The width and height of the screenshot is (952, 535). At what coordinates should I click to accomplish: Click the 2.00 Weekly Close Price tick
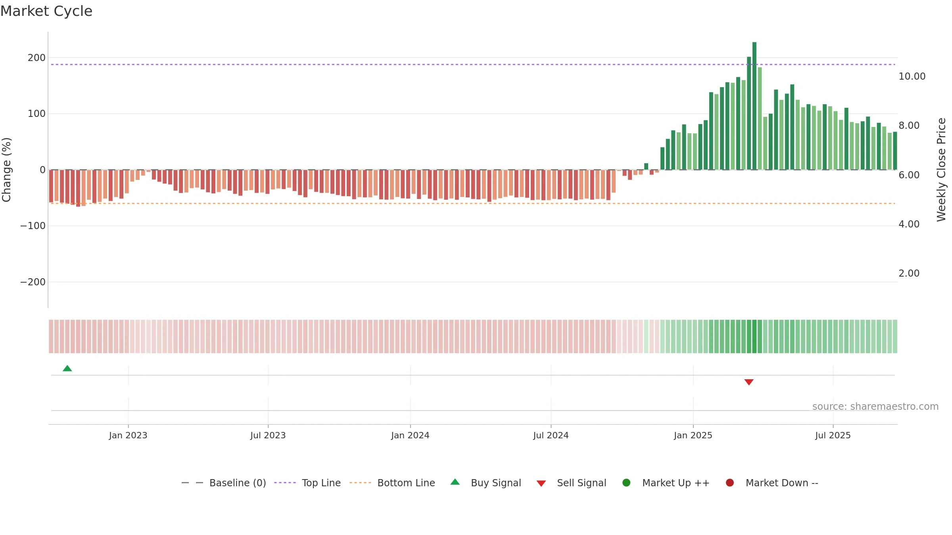[x=909, y=273]
